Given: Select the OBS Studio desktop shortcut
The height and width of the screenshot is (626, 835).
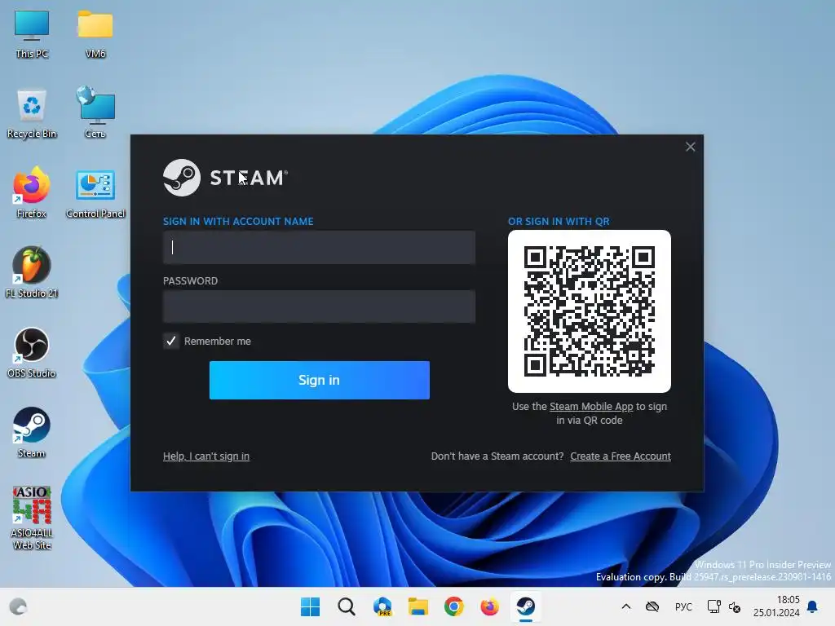Looking at the screenshot, I should point(32,352).
